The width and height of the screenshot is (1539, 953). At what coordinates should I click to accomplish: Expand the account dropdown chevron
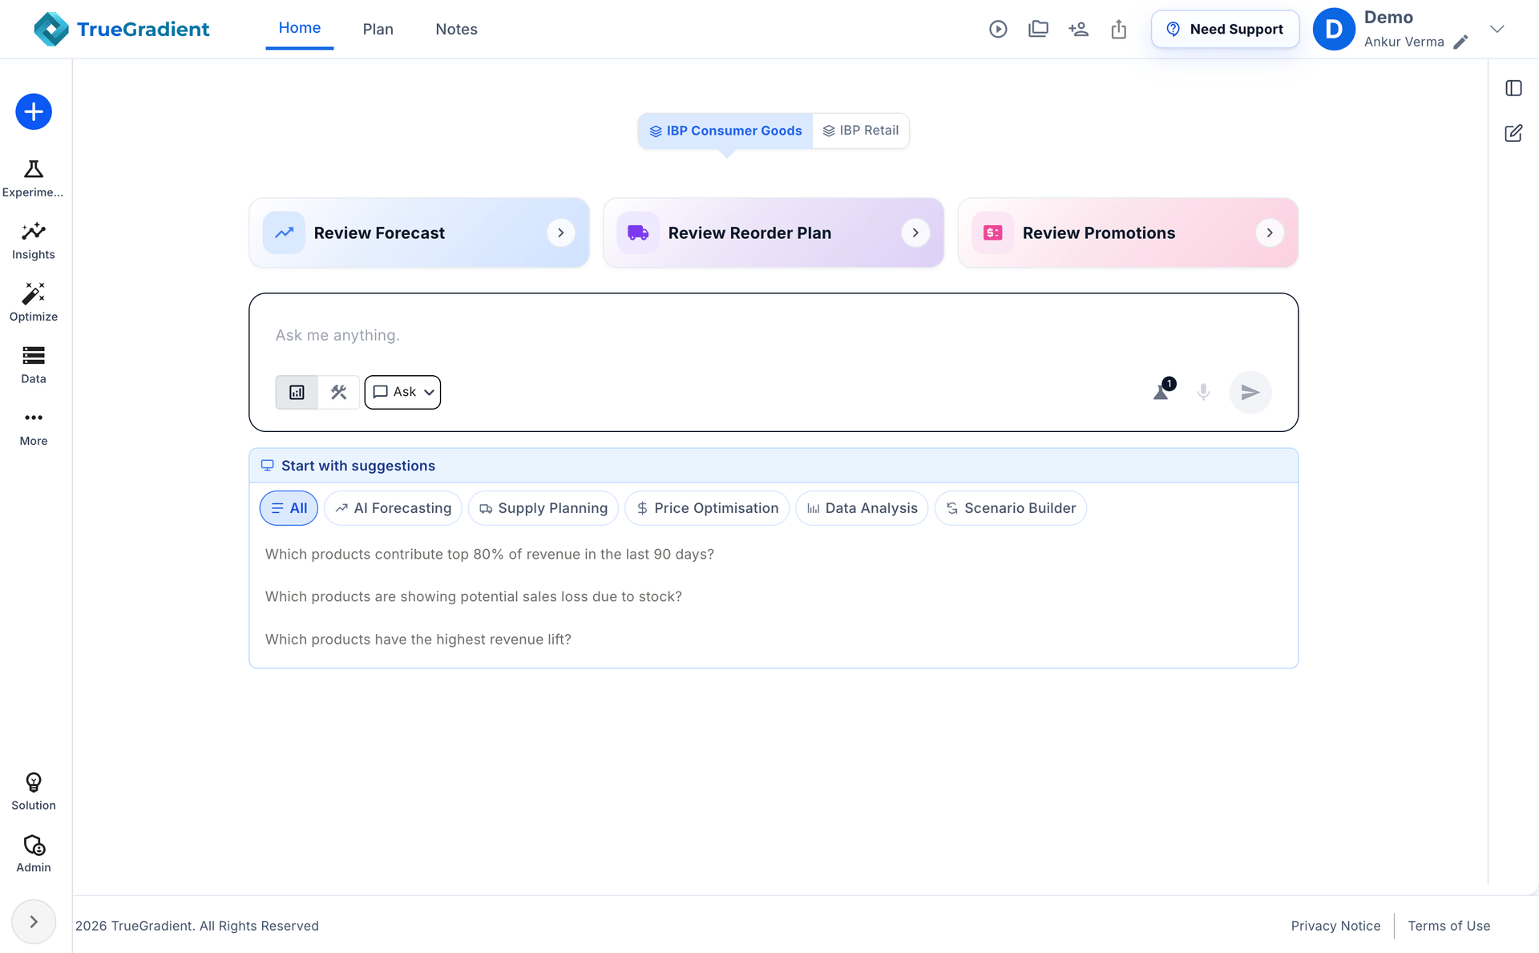[1497, 29]
